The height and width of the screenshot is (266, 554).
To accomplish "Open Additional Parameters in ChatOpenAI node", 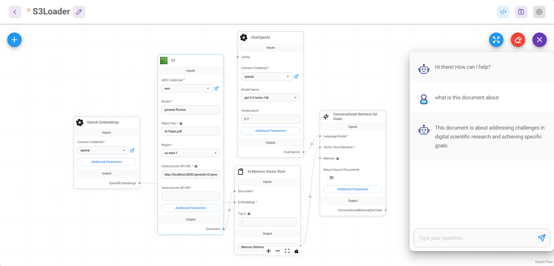I will pyautogui.click(x=270, y=131).
